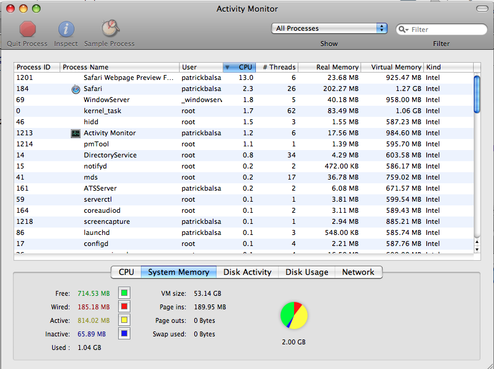Viewport: 494px width, 369px height.
Task: Sort by Kind column header
Action: coord(448,68)
